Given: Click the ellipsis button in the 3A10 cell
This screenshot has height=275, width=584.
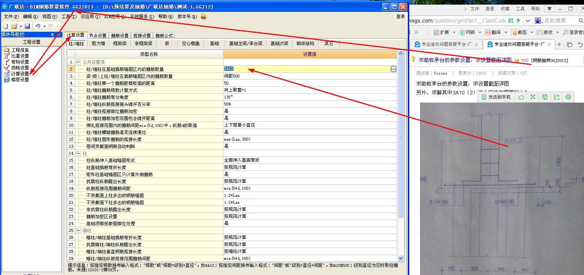Looking at the screenshot, I should point(393,69).
